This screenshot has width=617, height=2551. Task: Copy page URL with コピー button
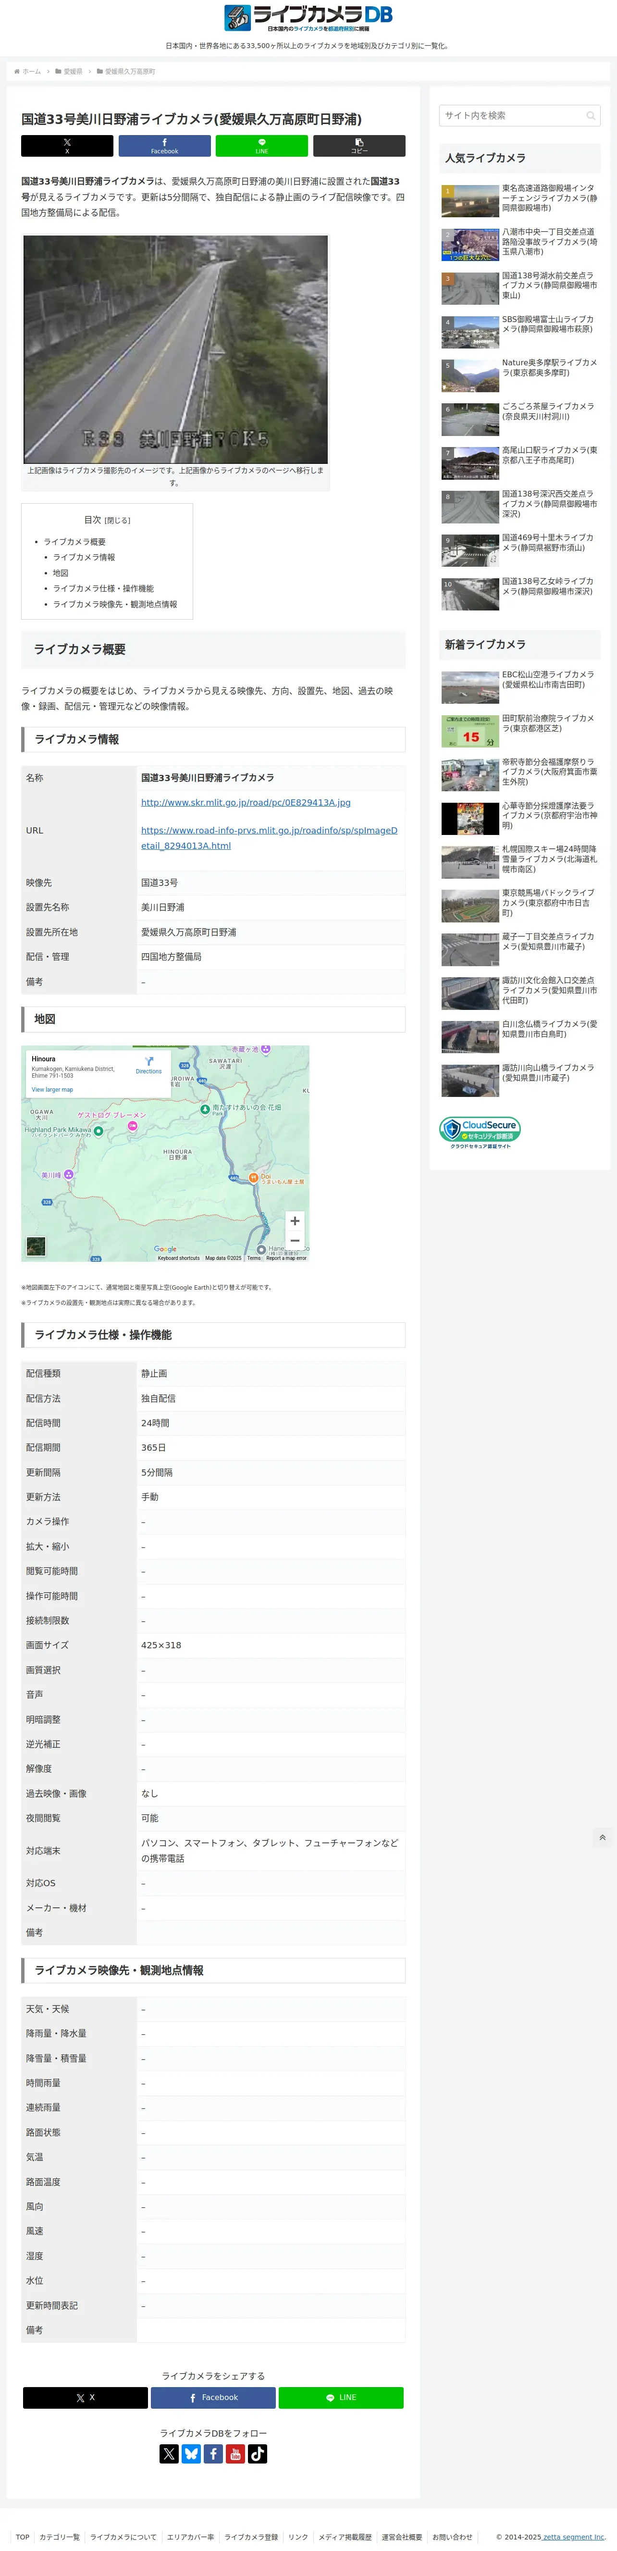[358, 146]
